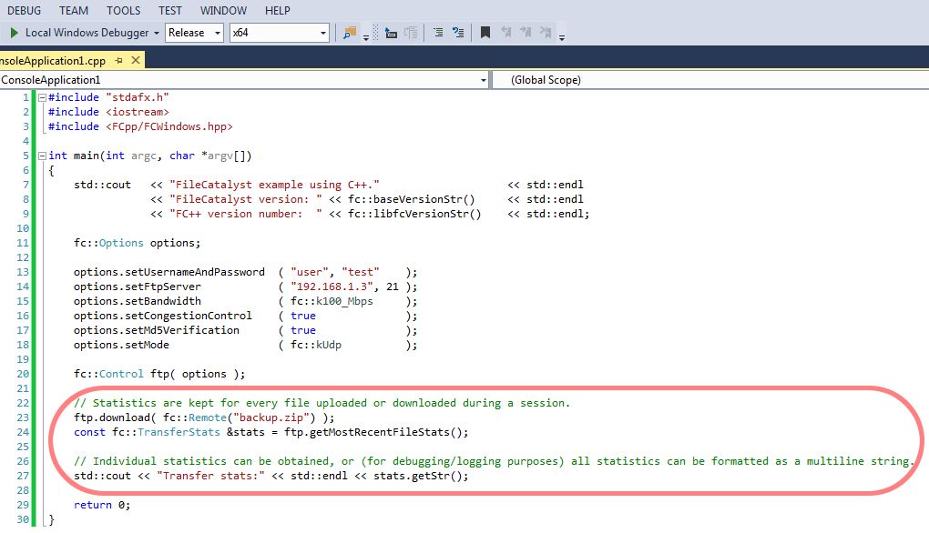The height and width of the screenshot is (533, 929).
Task: Expand the ConsoleApplication1 project scope dropdown
Action: 483,80
